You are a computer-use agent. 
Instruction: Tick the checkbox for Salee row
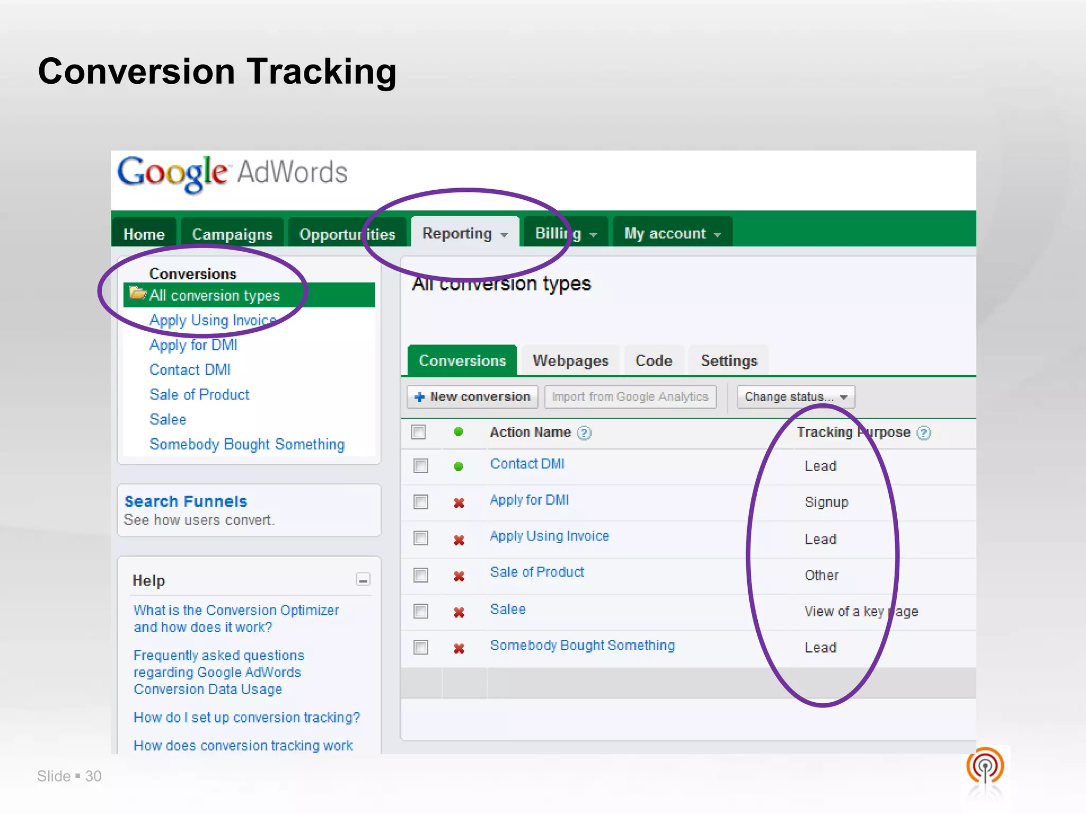point(421,612)
